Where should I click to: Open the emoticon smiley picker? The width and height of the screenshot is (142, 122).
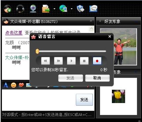click(x=14, y=85)
